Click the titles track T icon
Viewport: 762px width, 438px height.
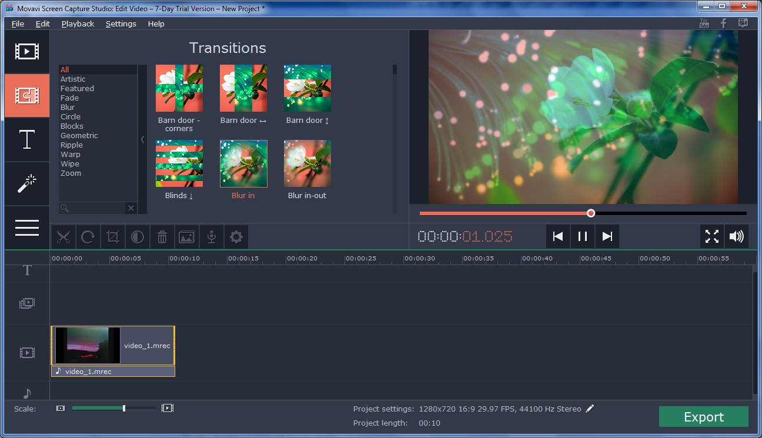[x=27, y=270]
